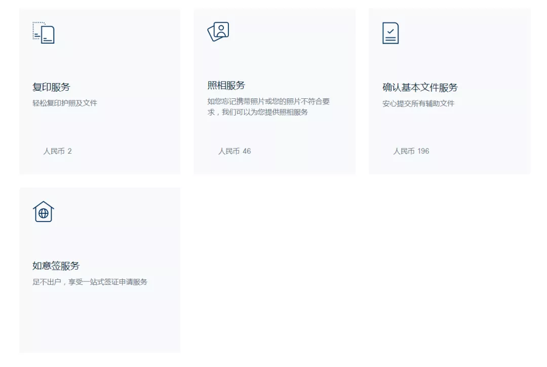Select the text 轻松复印护照及文件

coord(65,103)
